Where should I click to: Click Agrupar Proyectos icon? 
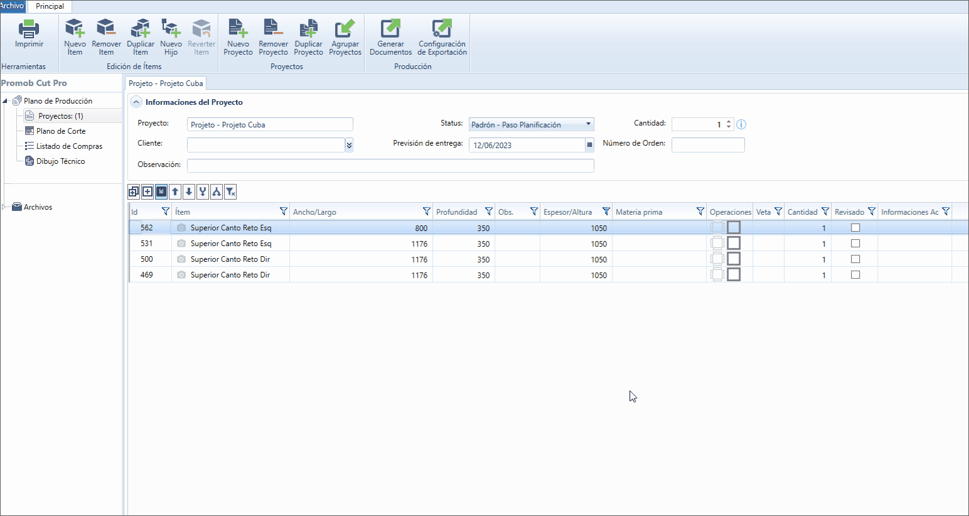[x=345, y=28]
